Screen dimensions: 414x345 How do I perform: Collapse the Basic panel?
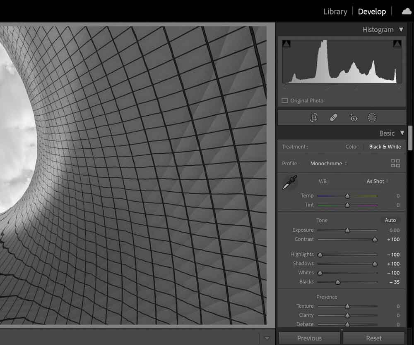click(402, 133)
